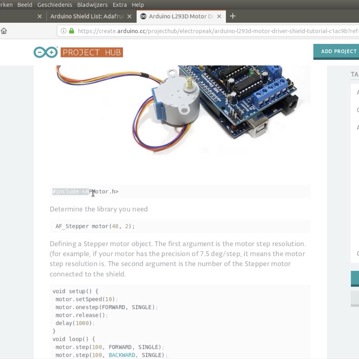Click the delay(1000) code line
This screenshot has height=359, width=359.
click(75, 323)
